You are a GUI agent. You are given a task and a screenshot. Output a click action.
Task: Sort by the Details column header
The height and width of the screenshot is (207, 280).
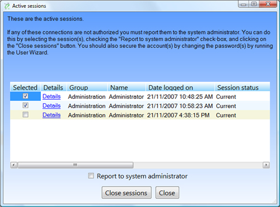54,88
